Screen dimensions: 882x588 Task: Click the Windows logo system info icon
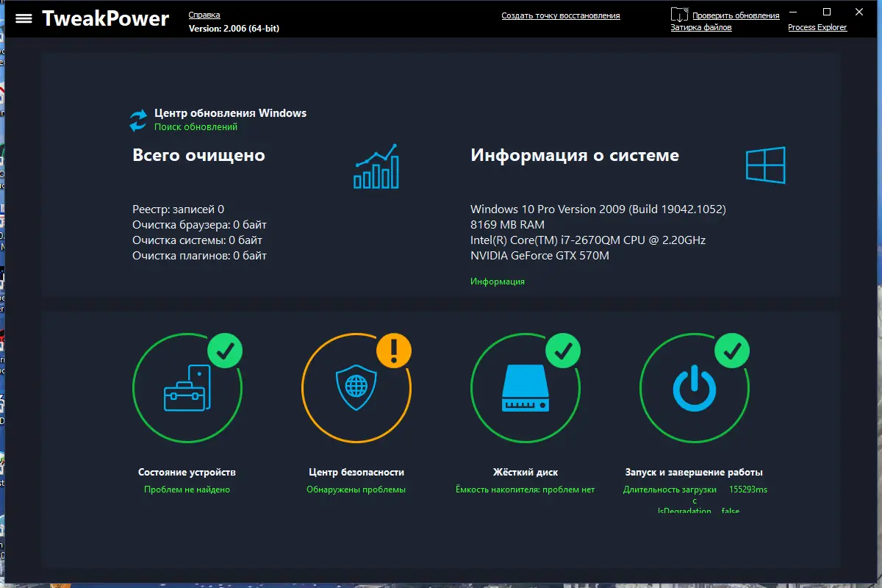click(x=766, y=165)
